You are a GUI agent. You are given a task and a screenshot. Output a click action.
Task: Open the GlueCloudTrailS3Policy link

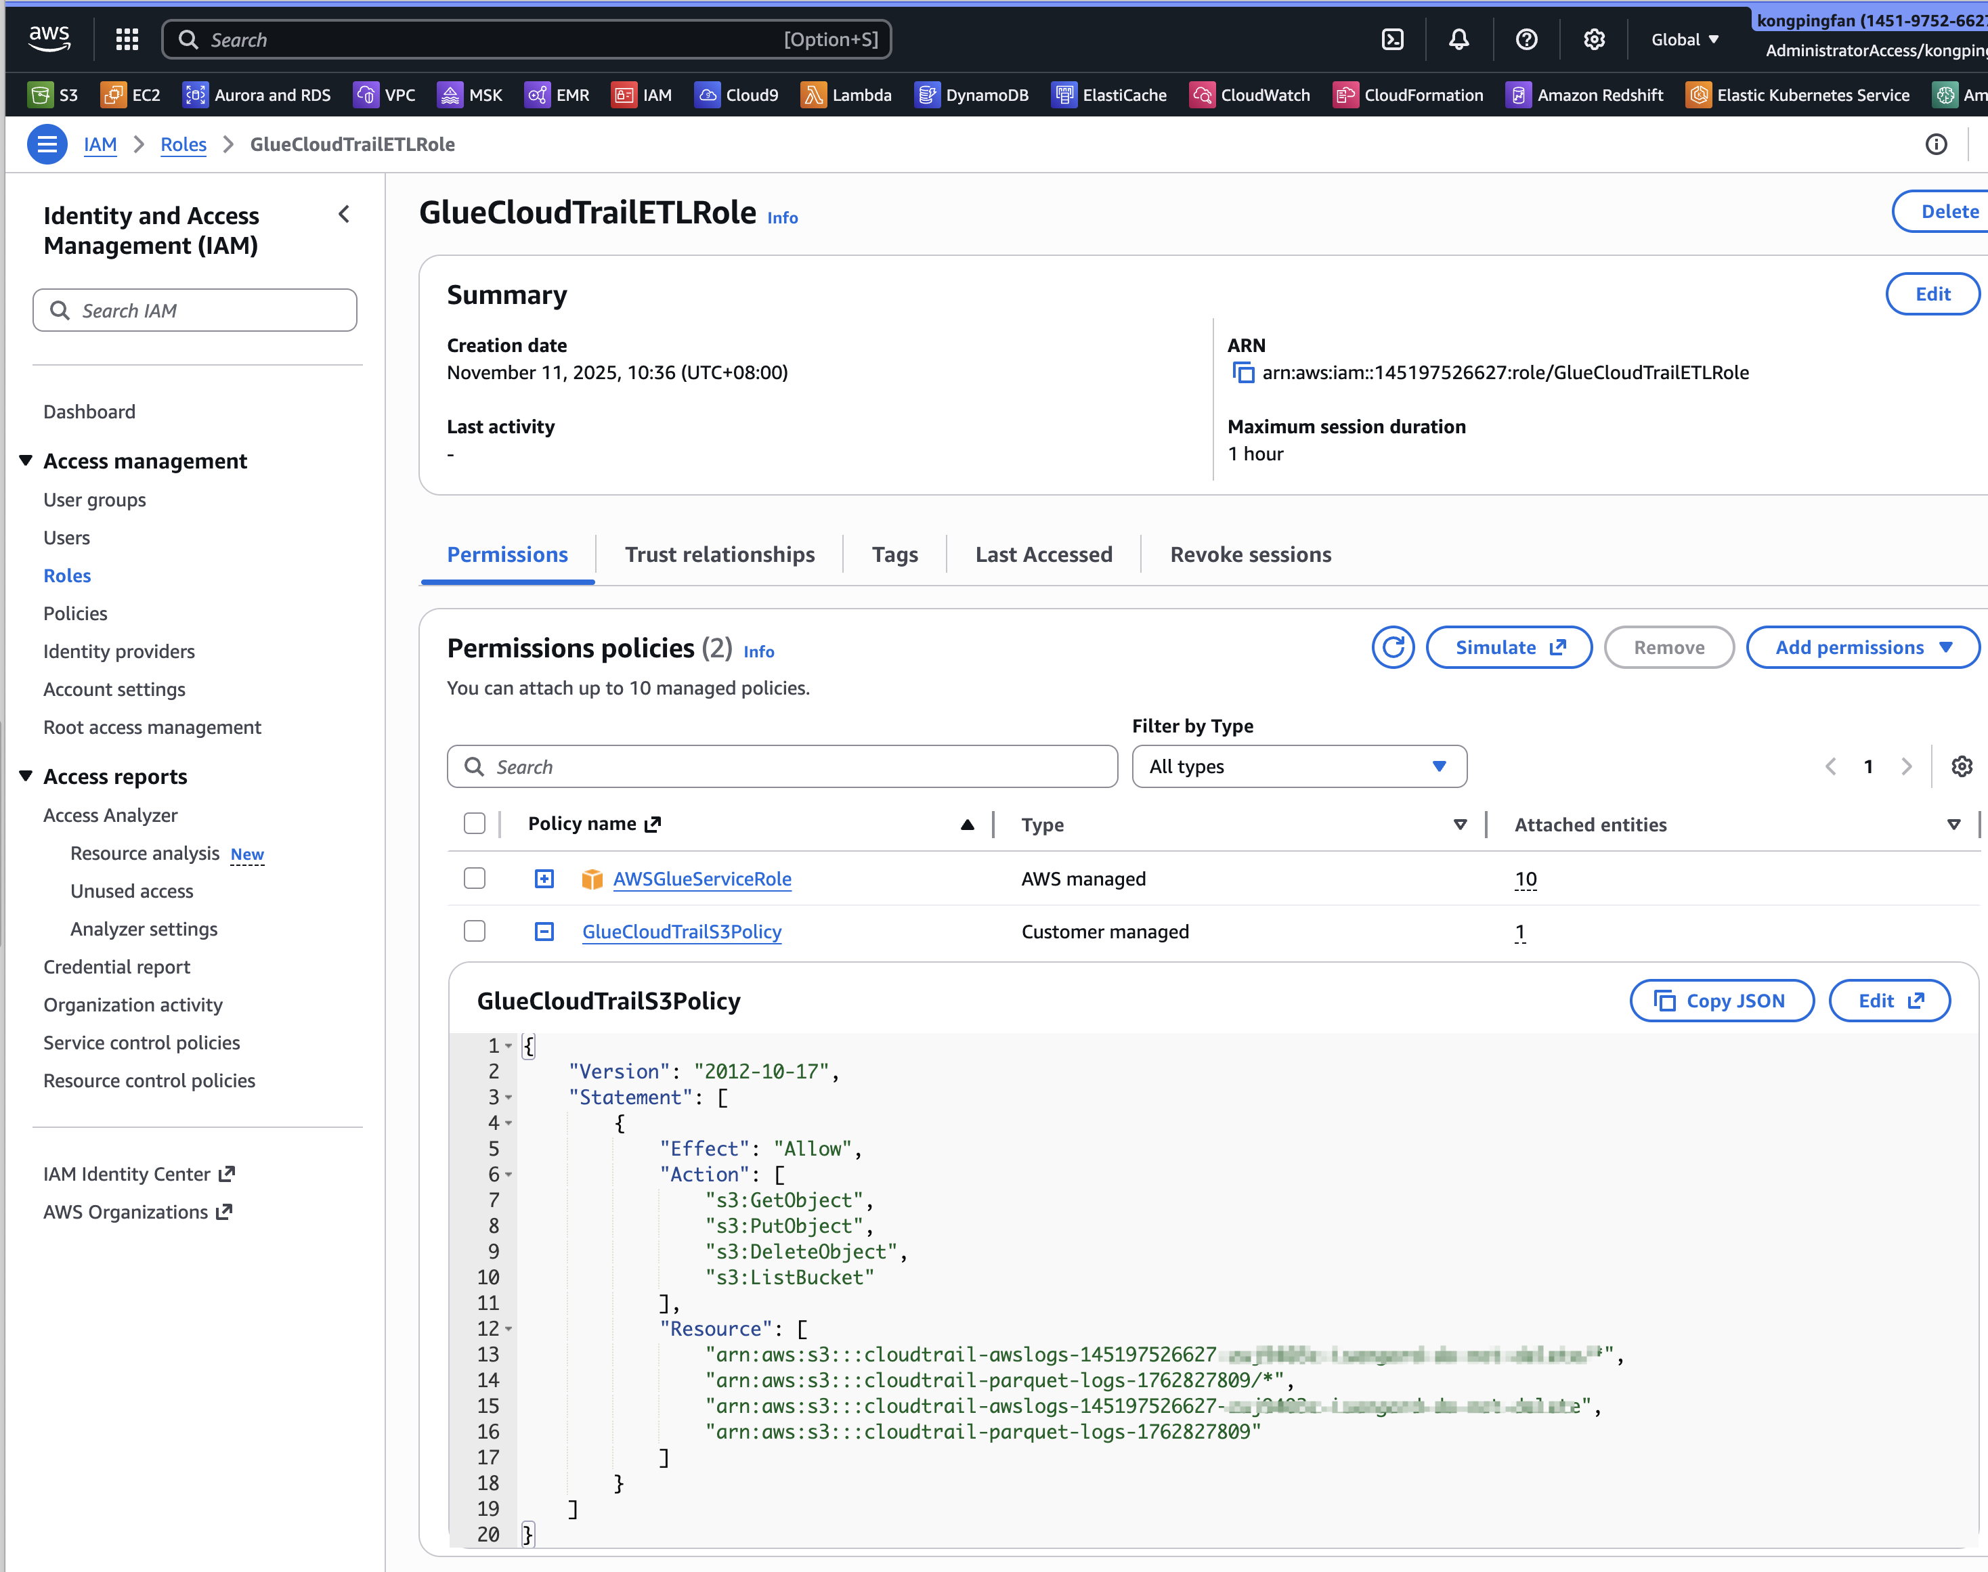(682, 932)
